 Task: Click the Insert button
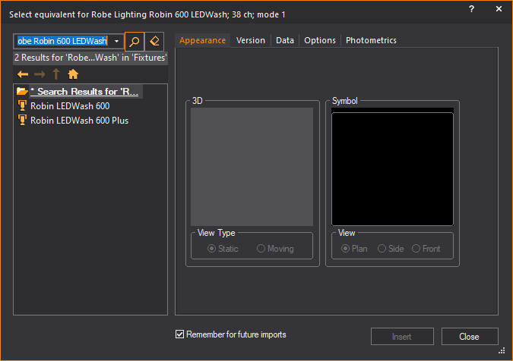click(402, 337)
